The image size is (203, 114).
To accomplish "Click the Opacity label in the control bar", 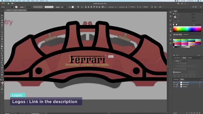I will [58, 7].
